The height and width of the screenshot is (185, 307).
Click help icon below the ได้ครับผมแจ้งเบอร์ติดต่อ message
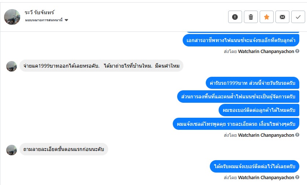click(297, 177)
